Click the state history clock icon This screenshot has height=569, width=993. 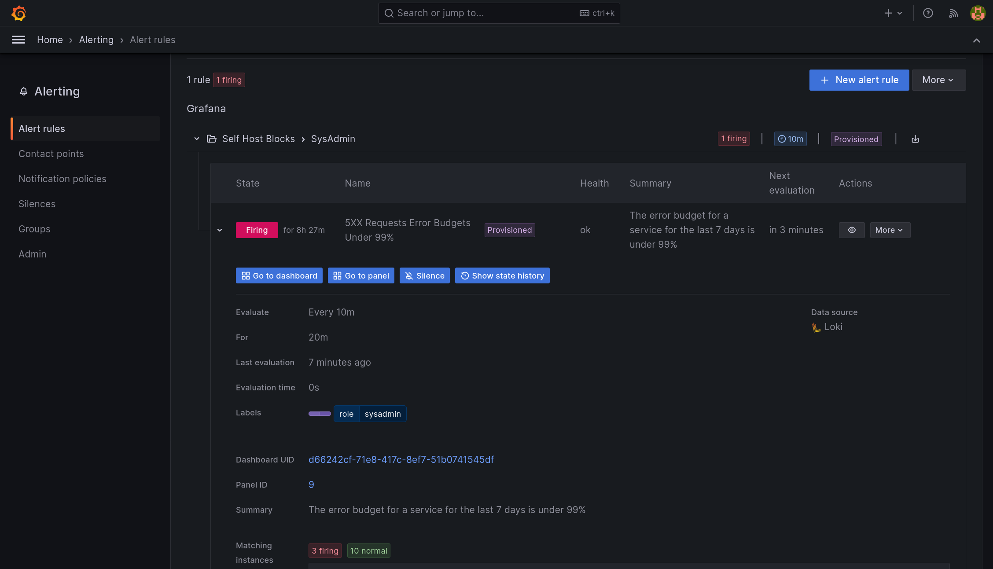[465, 275]
